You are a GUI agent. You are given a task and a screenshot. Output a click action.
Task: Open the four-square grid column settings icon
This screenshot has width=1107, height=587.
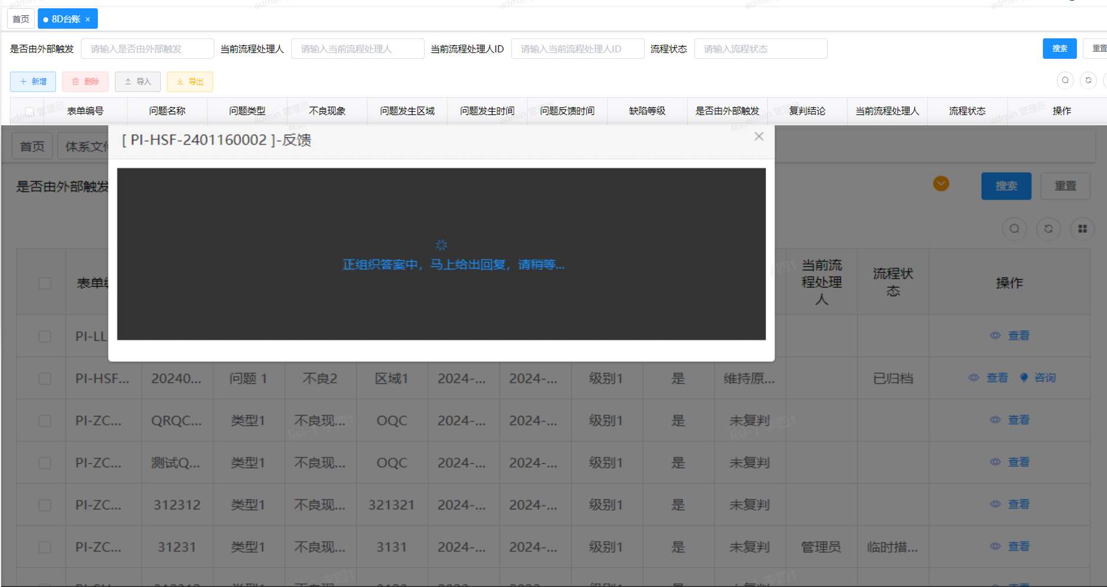coord(1082,229)
